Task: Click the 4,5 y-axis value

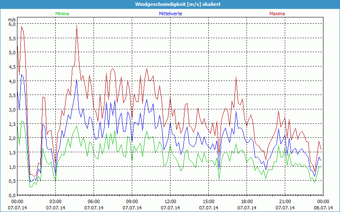Action: pos(12,67)
